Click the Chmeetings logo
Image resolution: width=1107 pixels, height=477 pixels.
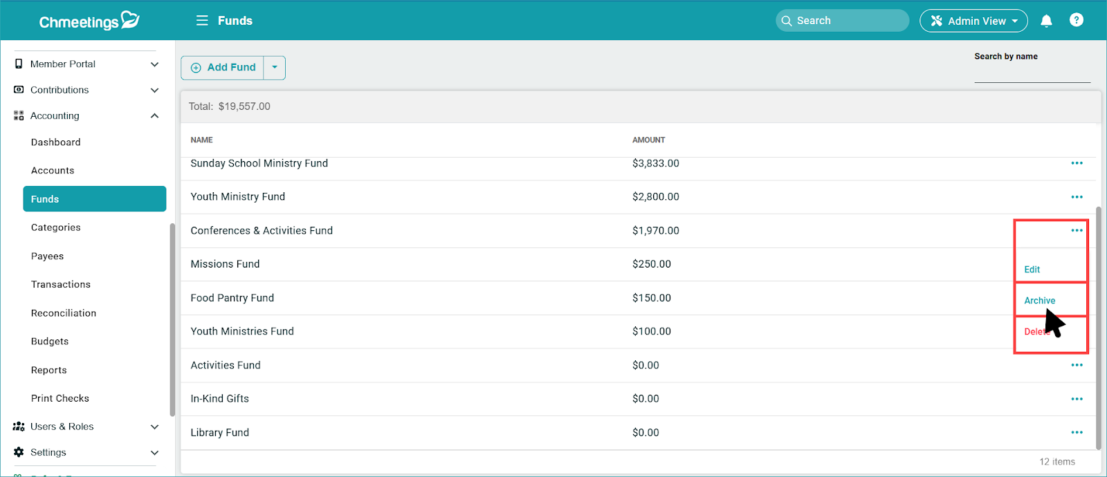(89, 21)
